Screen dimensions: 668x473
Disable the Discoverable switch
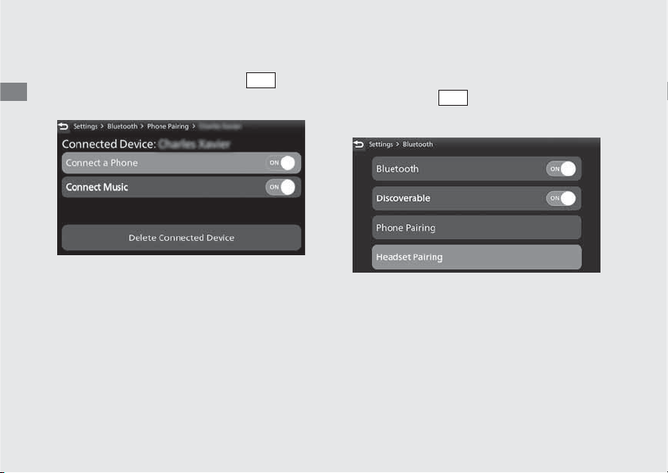tap(561, 198)
